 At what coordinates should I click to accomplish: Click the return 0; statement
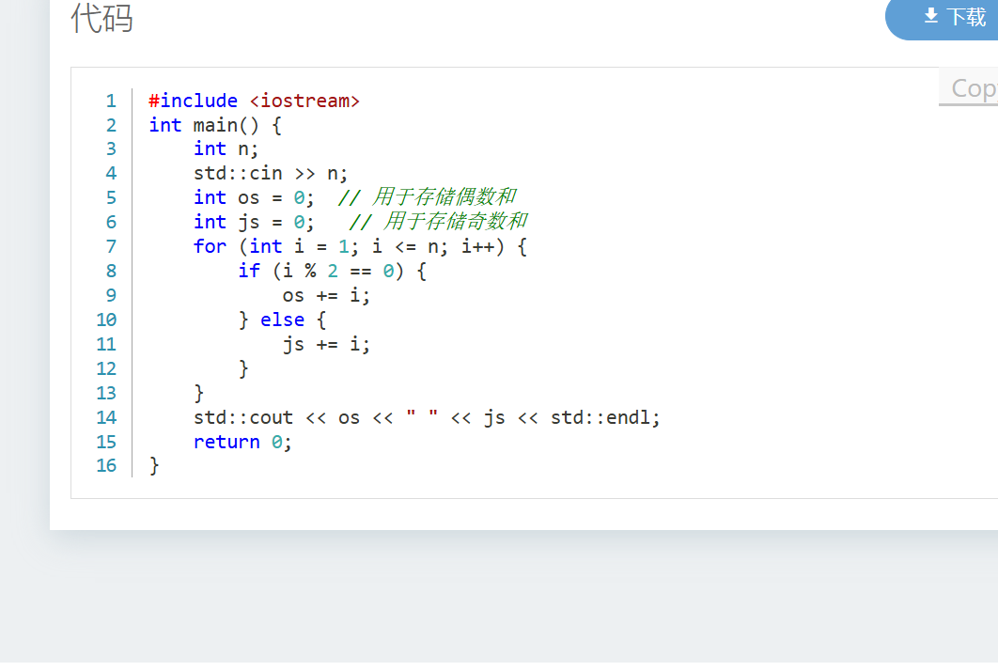(x=242, y=442)
